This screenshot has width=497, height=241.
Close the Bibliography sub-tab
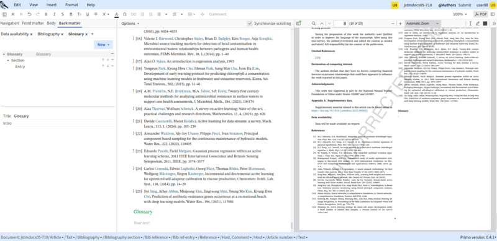tap(62, 34)
